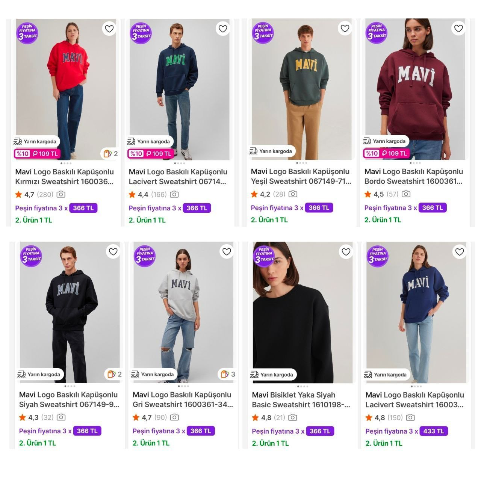Open the Mavi Logo Baskılı Kapüşonlu Yeşil Sweatshirt link

(301, 176)
